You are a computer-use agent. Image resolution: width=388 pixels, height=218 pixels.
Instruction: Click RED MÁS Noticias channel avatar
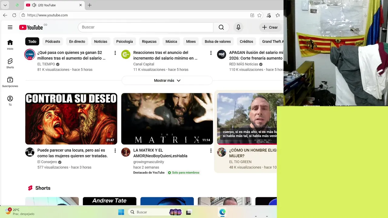[222, 54]
